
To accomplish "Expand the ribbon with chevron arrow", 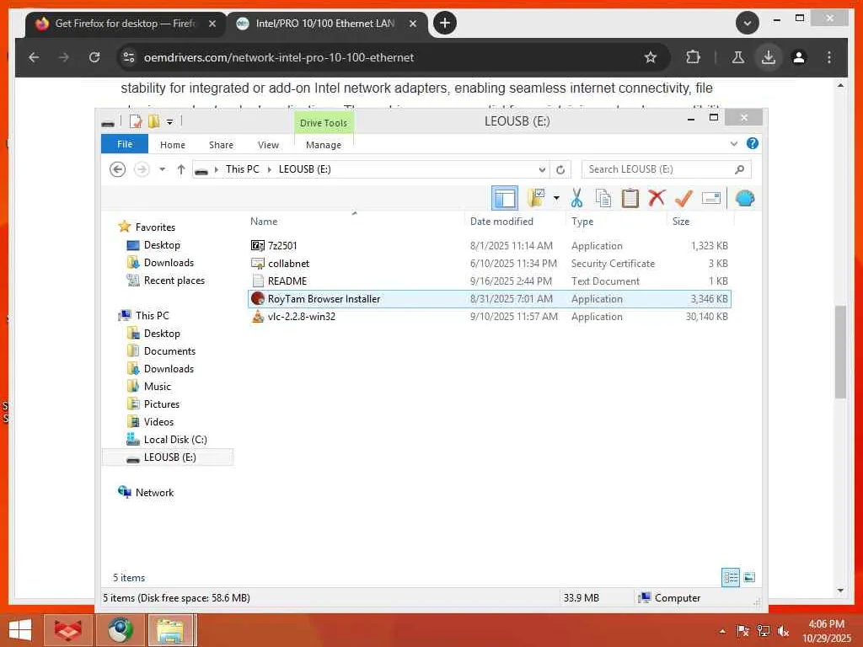I will tap(734, 143).
